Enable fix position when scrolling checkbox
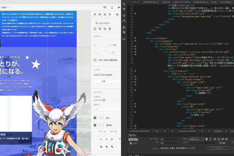Screen dimensions: 234x156 [x=95, y=60]
